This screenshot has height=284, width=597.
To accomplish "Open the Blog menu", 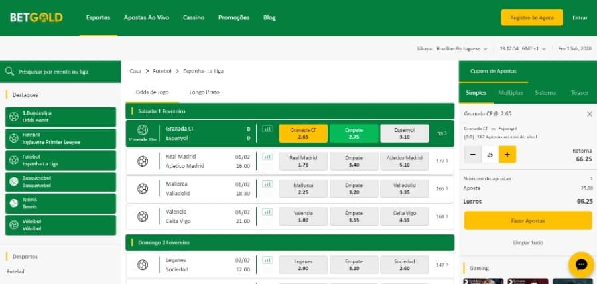I will (x=269, y=17).
